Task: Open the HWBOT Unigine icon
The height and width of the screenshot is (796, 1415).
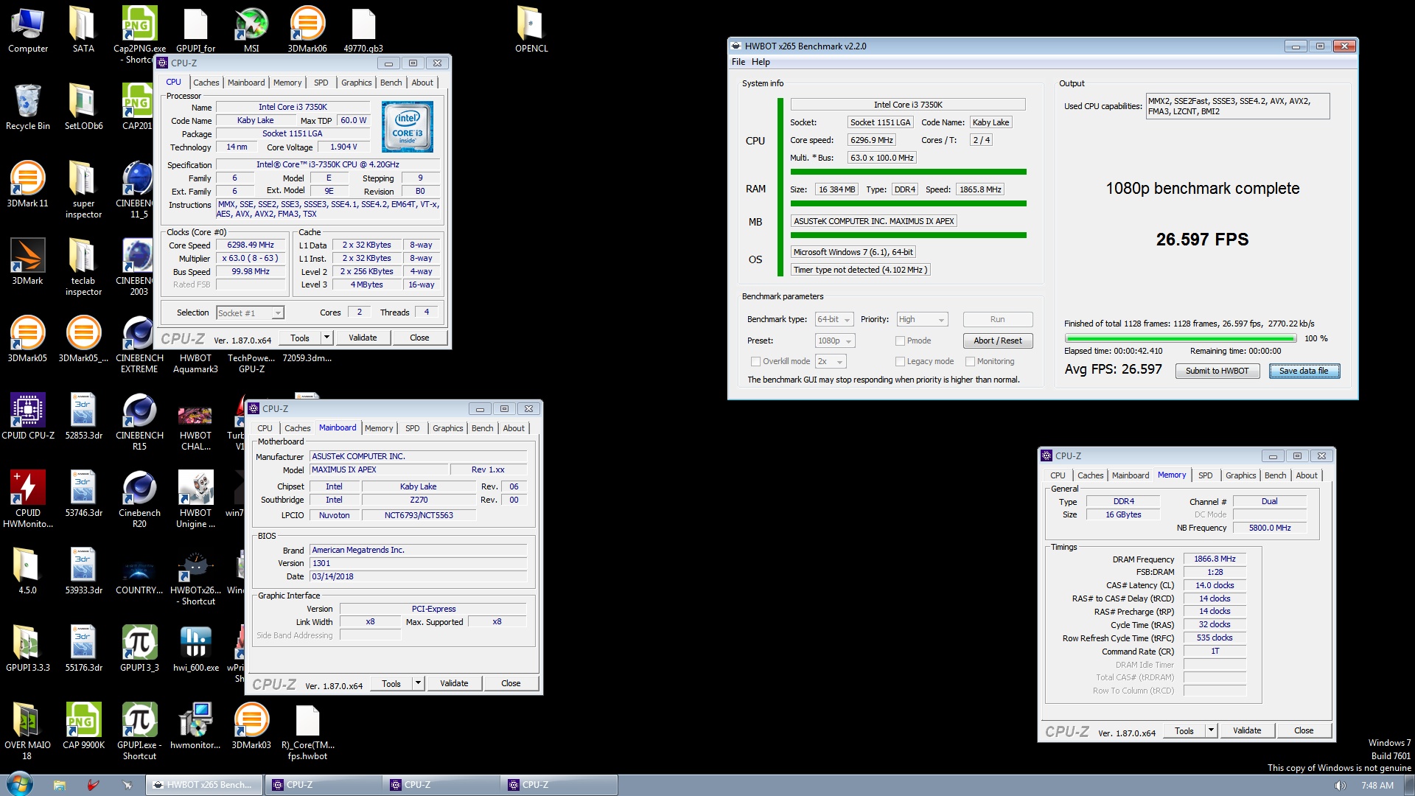Action: point(195,500)
